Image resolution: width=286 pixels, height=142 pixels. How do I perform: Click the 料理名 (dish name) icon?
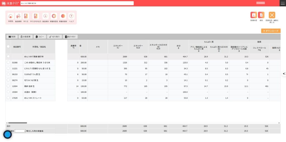(11, 16)
